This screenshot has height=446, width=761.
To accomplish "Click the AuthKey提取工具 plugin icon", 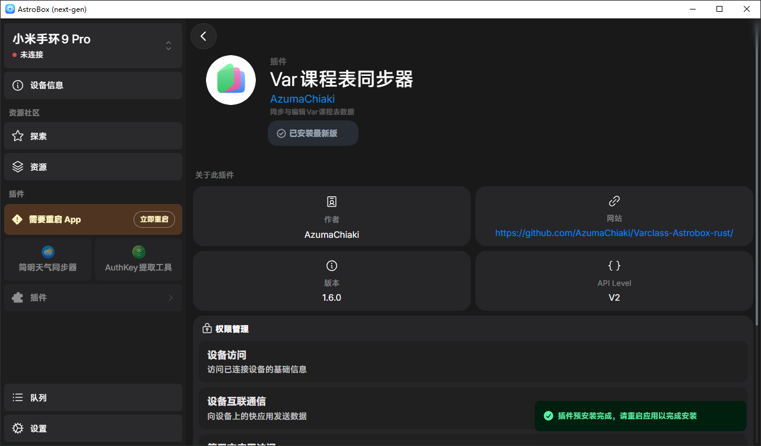I will [x=139, y=252].
